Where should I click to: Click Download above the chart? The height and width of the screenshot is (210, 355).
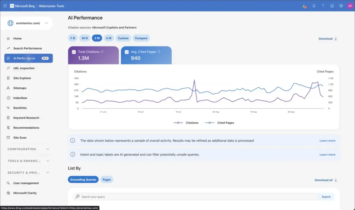click(328, 39)
